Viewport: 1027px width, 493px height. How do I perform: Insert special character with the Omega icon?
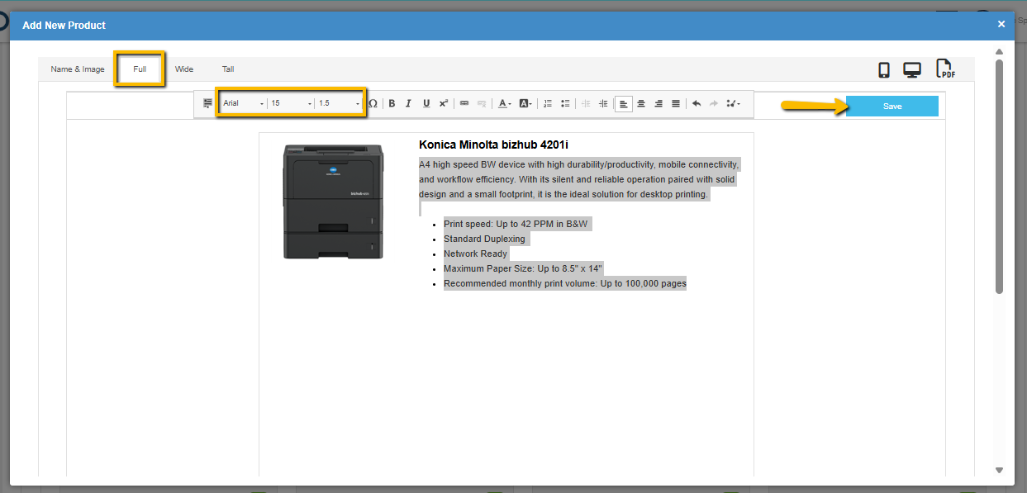373,103
